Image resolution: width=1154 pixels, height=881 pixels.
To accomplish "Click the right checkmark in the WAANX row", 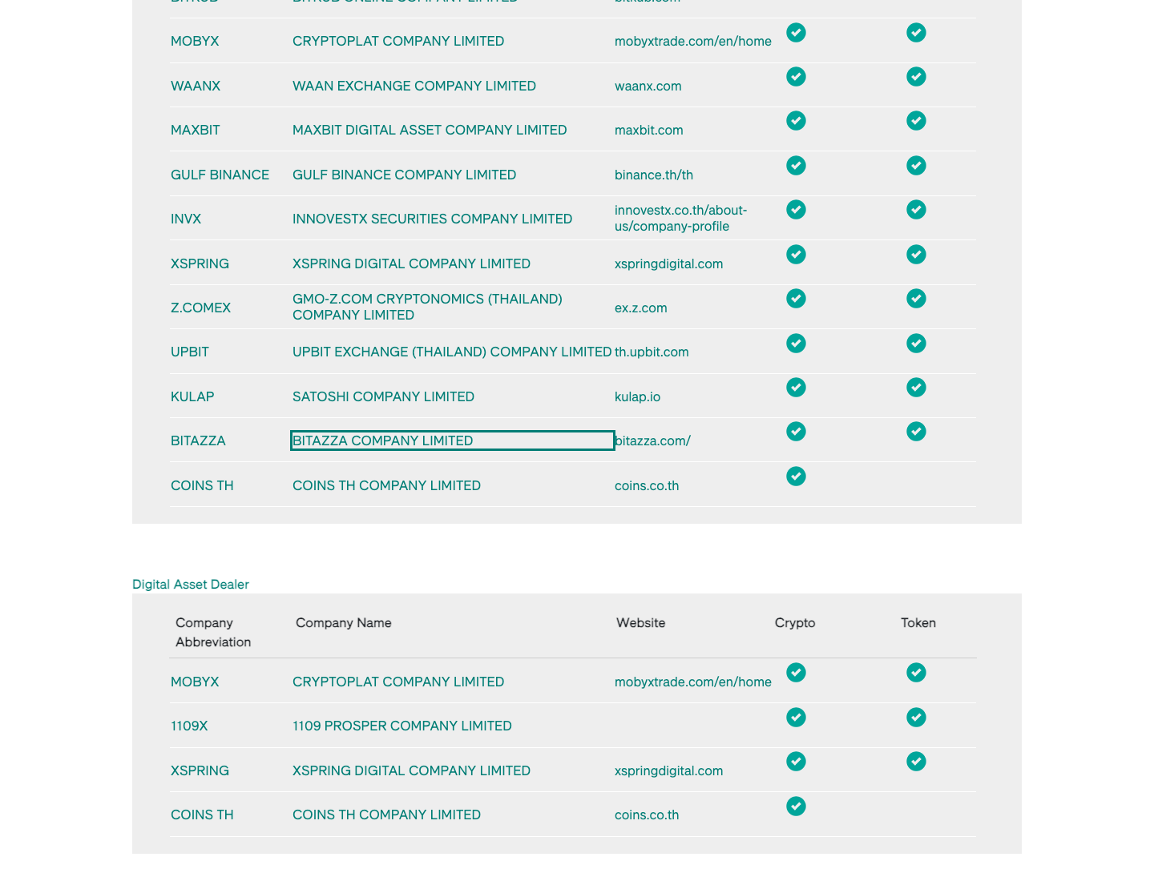I will tap(916, 77).
